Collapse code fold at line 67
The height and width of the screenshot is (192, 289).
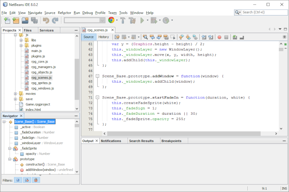pyautogui.click(x=98, y=76)
